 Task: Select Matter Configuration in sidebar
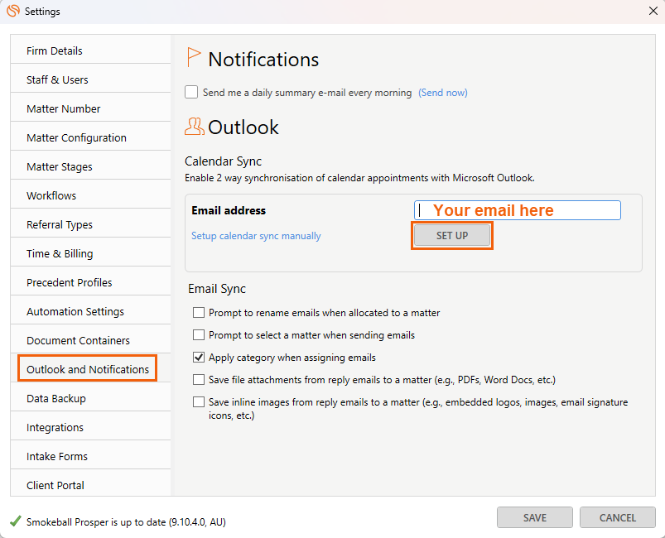pos(91,137)
